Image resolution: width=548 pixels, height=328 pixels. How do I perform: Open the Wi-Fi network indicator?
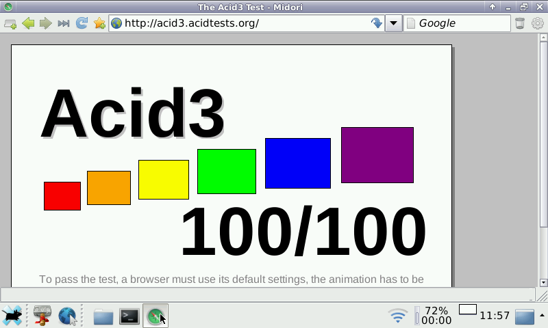[397, 316]
